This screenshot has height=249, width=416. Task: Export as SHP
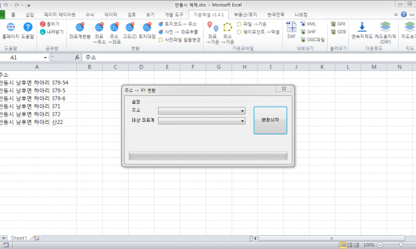308,32
